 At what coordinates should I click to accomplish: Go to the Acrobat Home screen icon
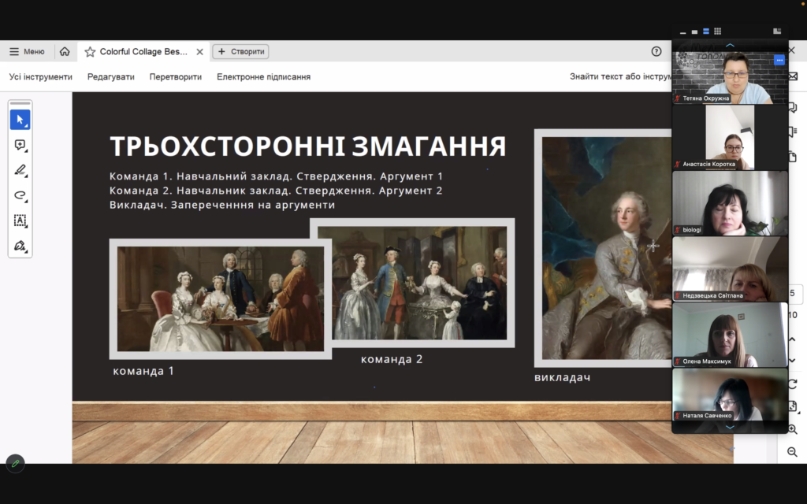[x=65, y=51]
